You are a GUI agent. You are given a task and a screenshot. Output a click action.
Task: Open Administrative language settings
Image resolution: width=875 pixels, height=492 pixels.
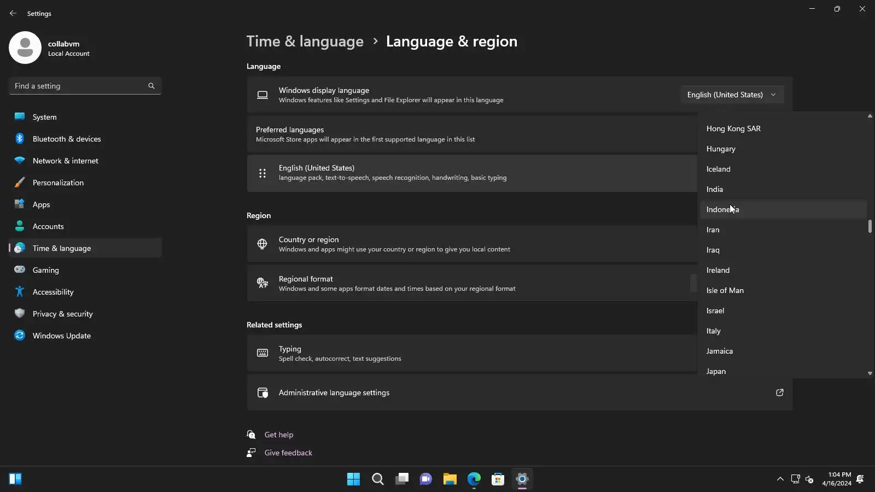pos(520,393)
